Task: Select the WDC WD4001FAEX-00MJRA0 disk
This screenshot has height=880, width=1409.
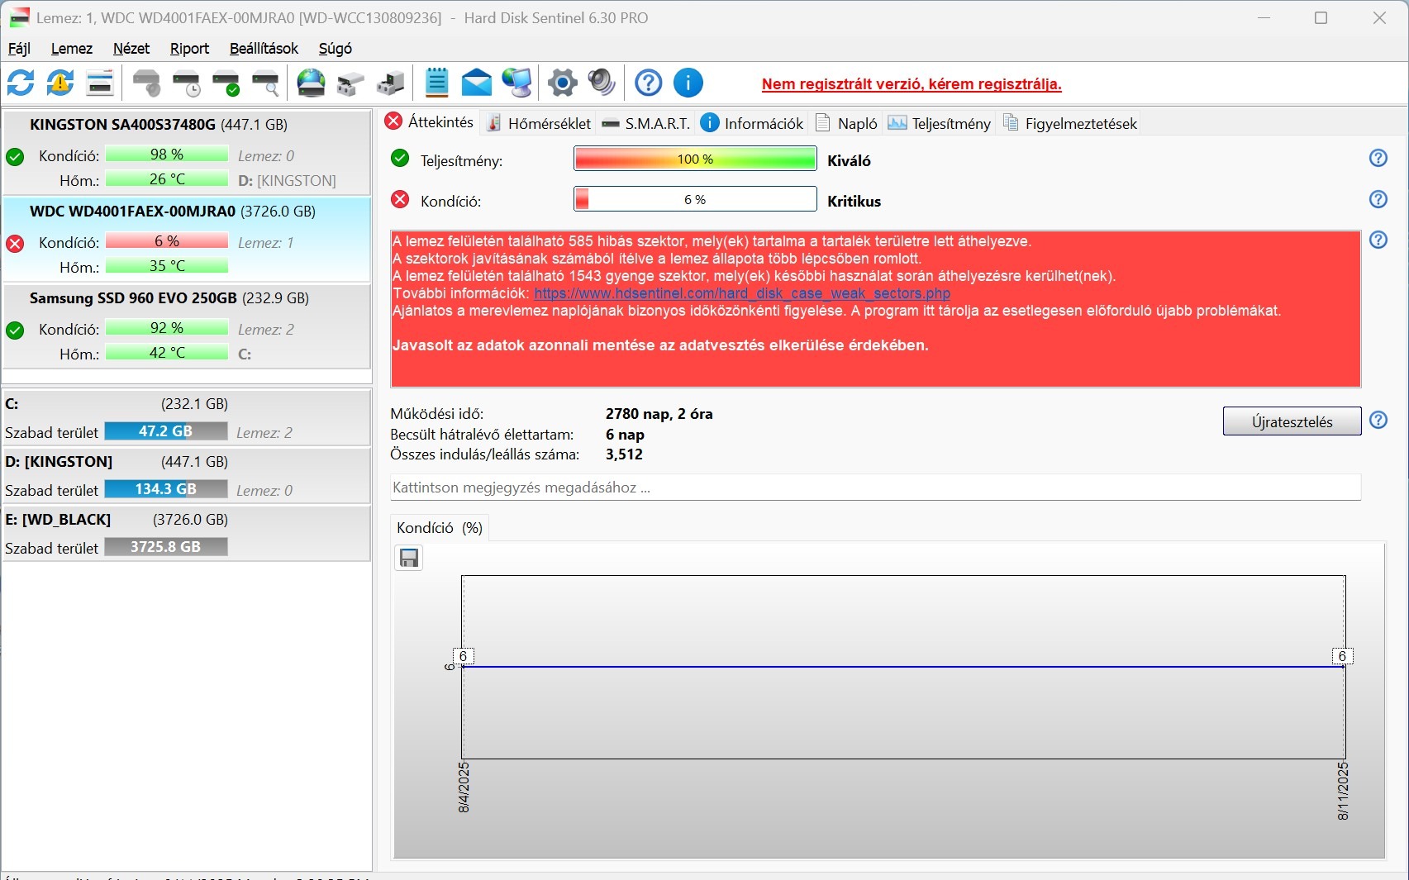Action: point(187,240)
